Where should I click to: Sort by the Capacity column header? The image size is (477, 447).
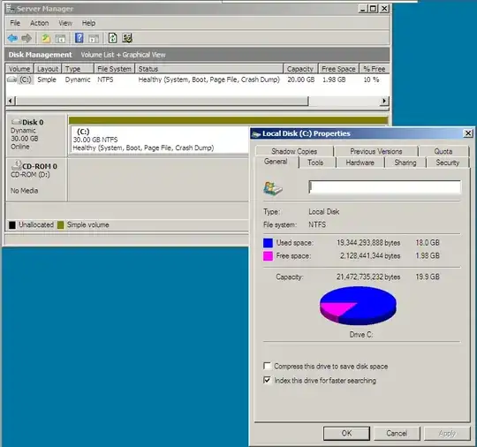[x=300, y=69]
